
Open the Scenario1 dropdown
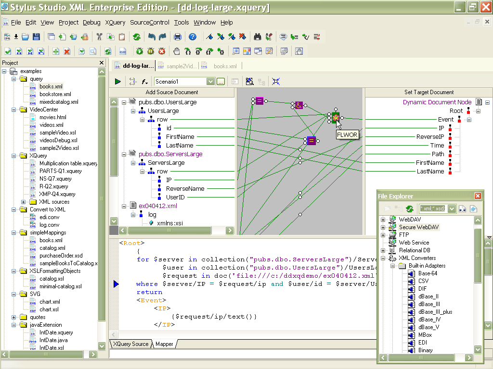click(210, 82)
